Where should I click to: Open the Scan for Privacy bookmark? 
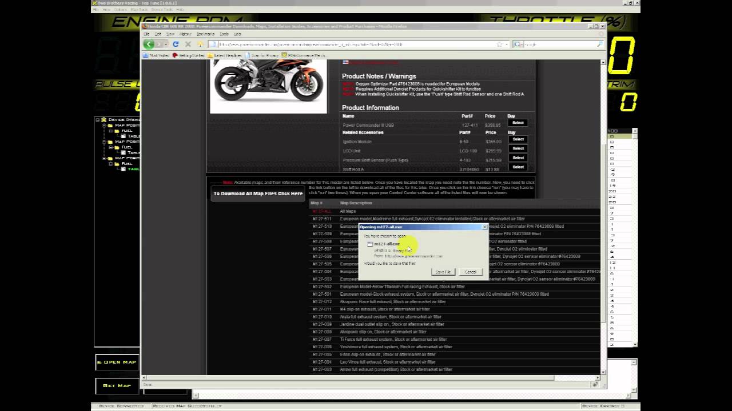click(262, 55)
